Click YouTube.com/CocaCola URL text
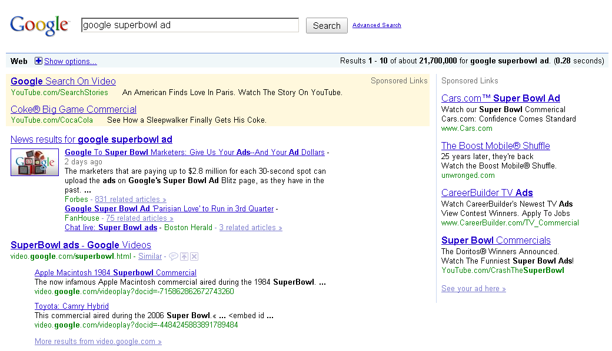 tap(52, 120)
